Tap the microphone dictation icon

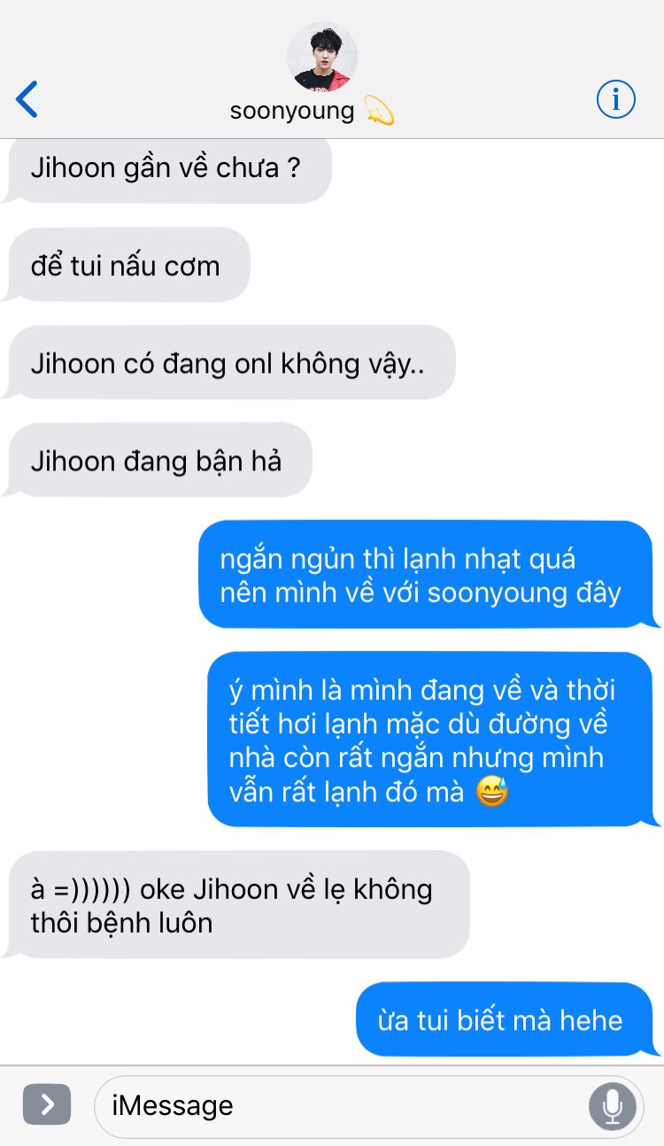click(x=612, y=1106)
